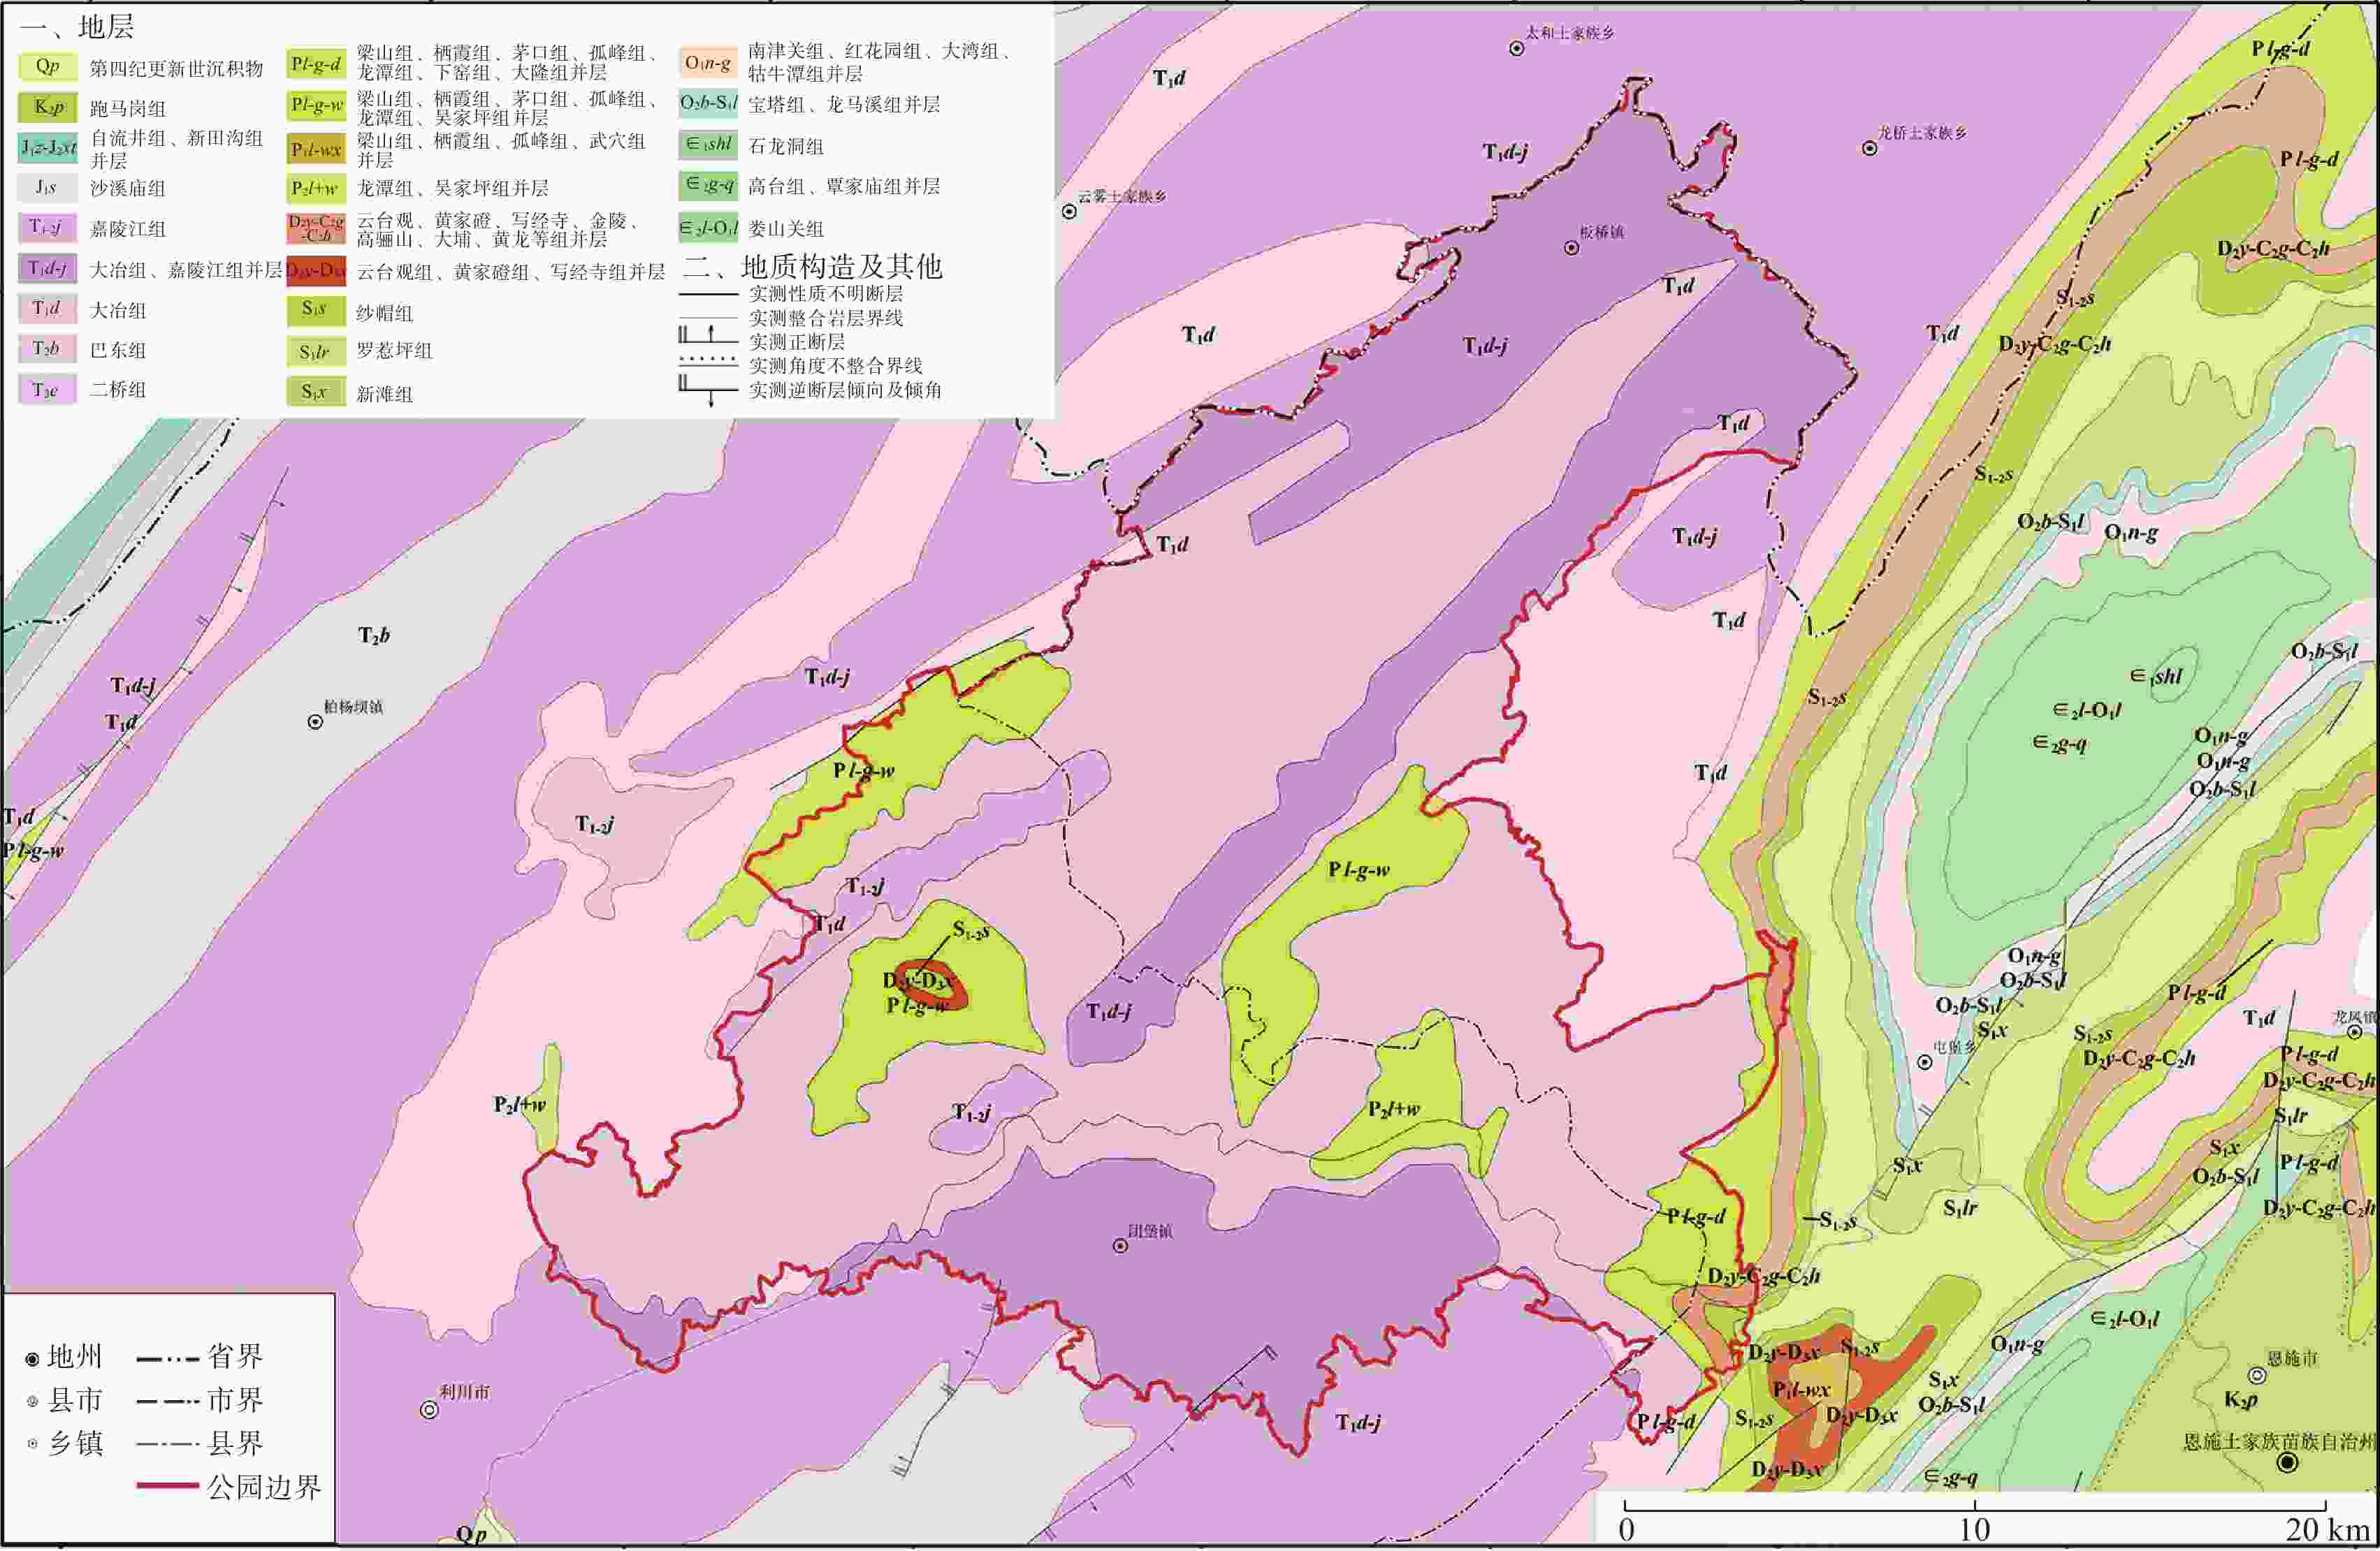This screenshot has height=1551, width=2380.
Task: Click the T₂b label on the map
Action: coord(374,635)
